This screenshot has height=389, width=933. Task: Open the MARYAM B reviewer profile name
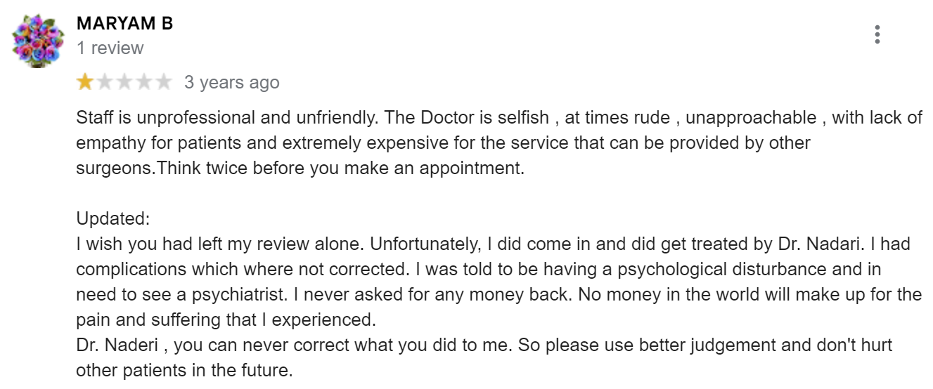tap(124, 23)
